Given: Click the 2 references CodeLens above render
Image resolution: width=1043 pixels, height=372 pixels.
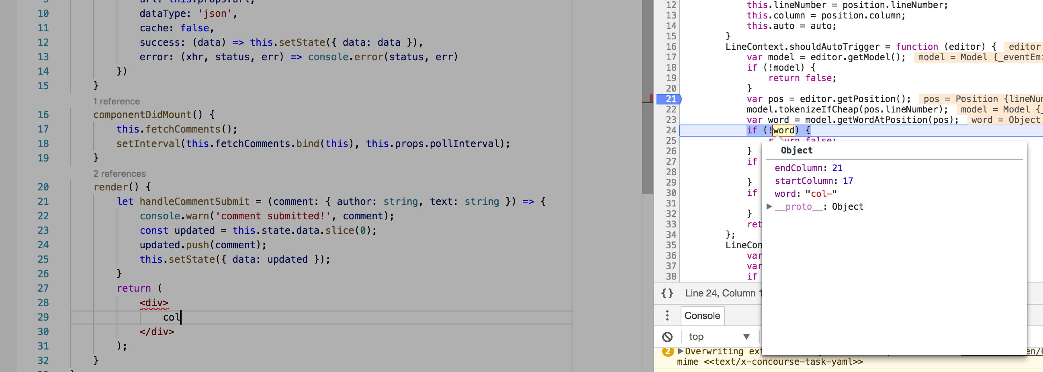Looking at the screenshot, I should [119, 173].
